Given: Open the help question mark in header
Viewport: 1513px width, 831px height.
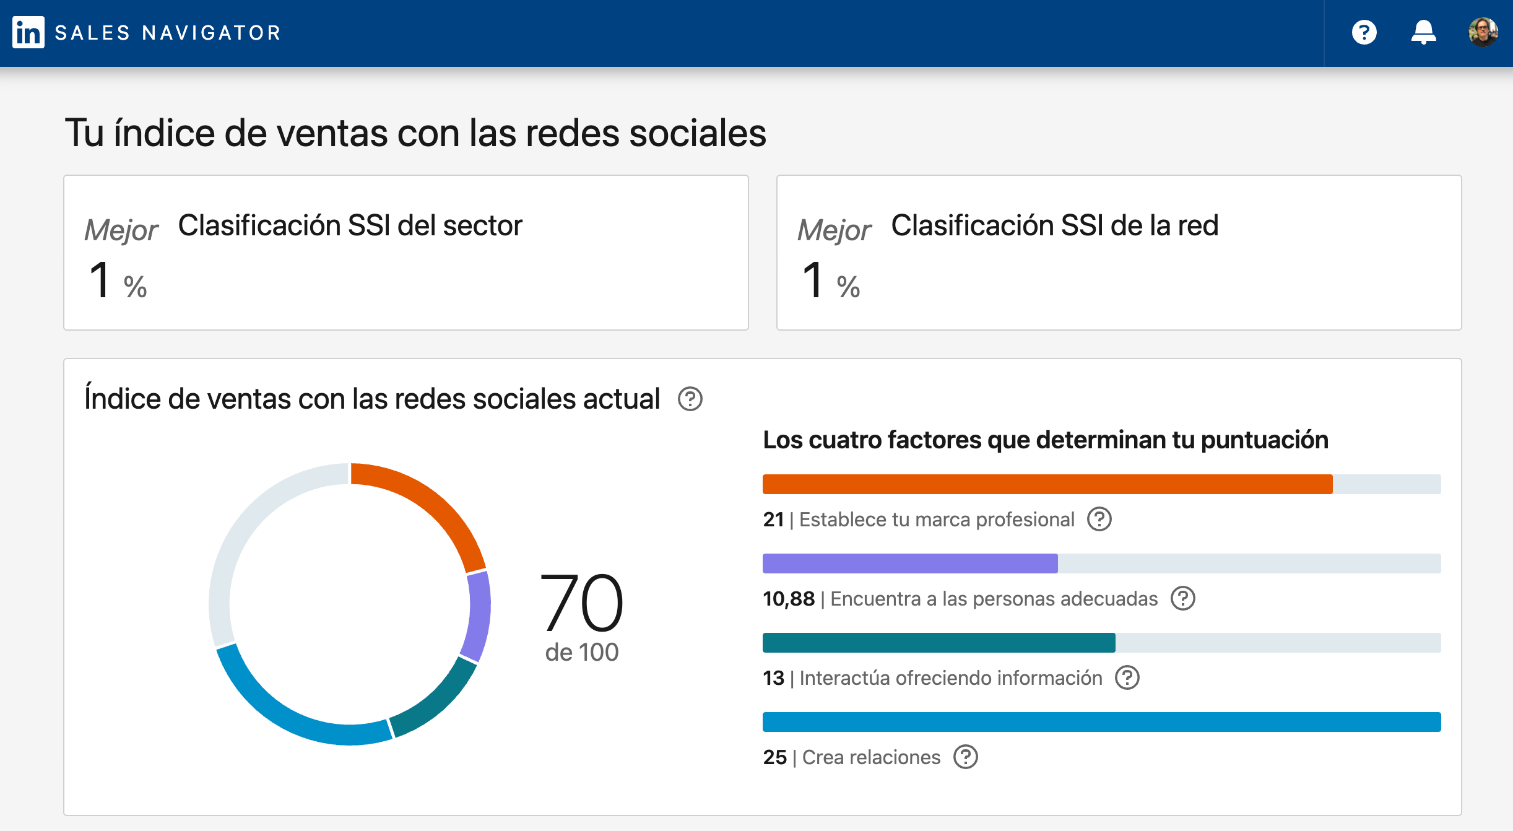Looking at the screenshot, I should [1364, 32].
